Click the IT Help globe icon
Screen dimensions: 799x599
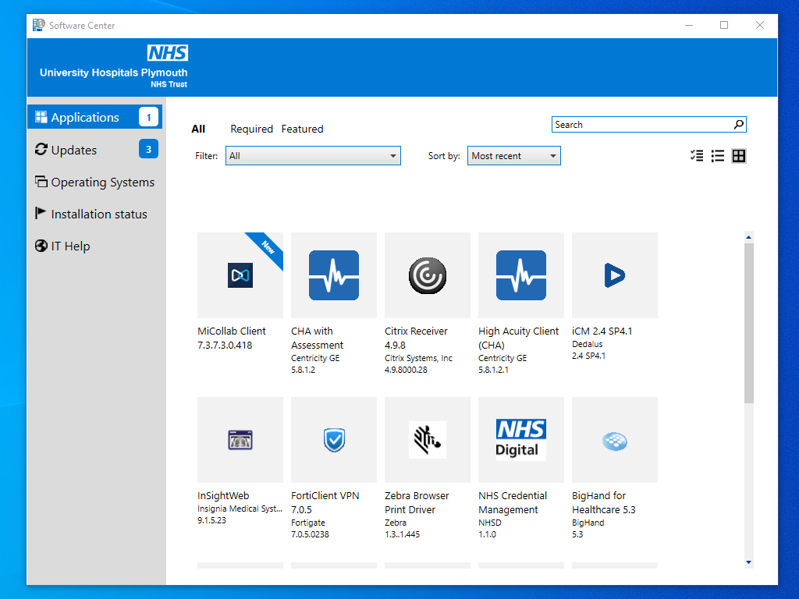pos(41,246)
